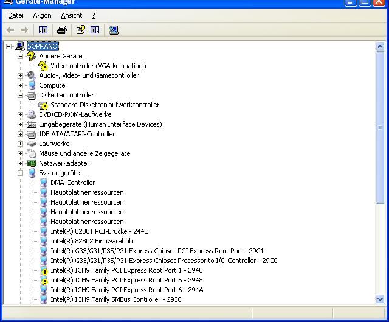Click the vertical scrollbar thumb
389x322 pixels.
[x=380, y=128]
